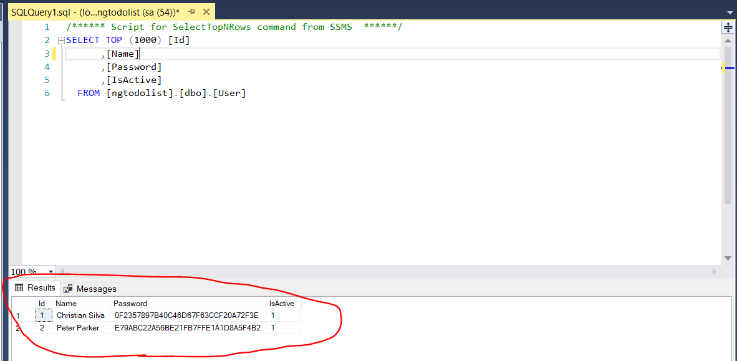Click the editor vertical scroll down arrow
The width and height of the screenshot is (737, 361).
(x=728, y=258)
